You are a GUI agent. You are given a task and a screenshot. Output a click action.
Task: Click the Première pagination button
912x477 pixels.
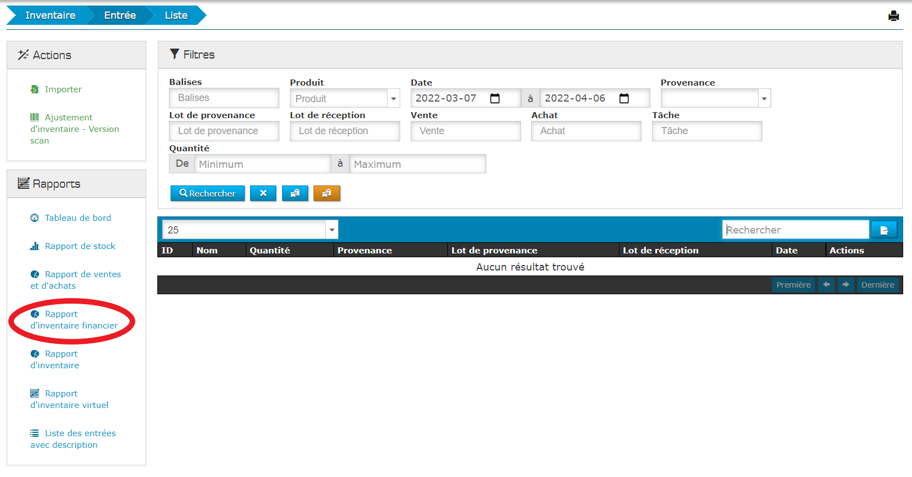point(793,285)
